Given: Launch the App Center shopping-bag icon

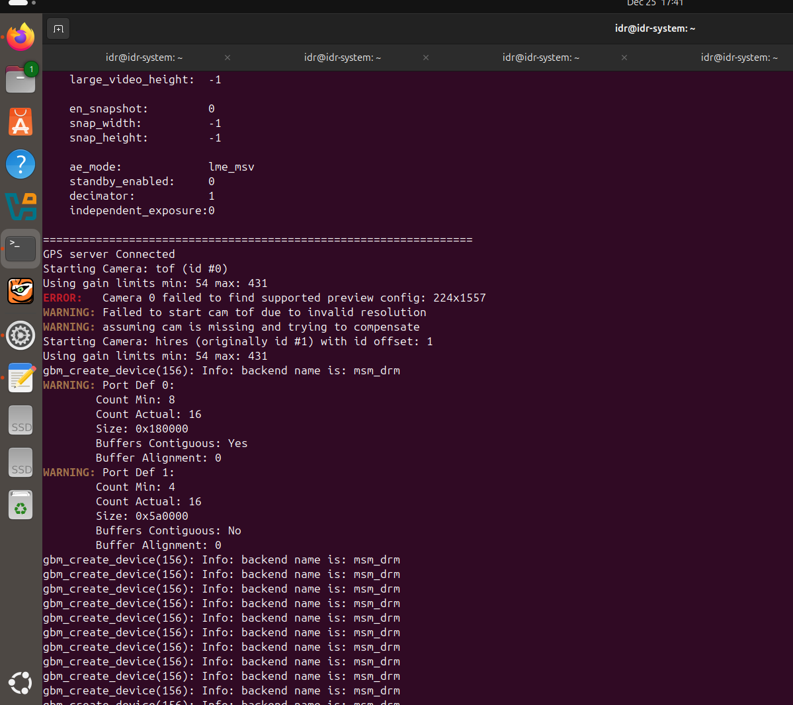Looking at the screenshot, I should pyautogui.click(x=21, y=122).
